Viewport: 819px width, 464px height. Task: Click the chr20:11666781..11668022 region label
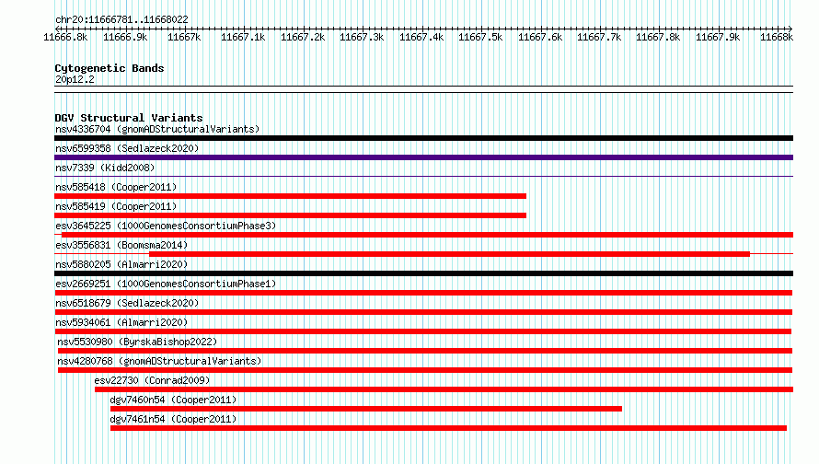click(121, 19)
